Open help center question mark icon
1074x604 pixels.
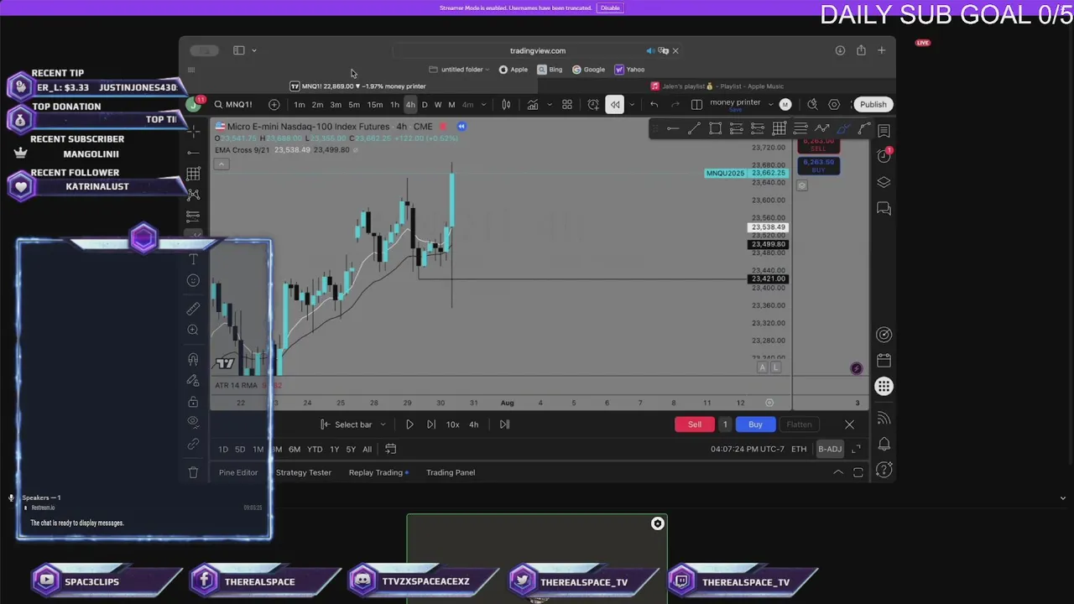click(884, 470)
